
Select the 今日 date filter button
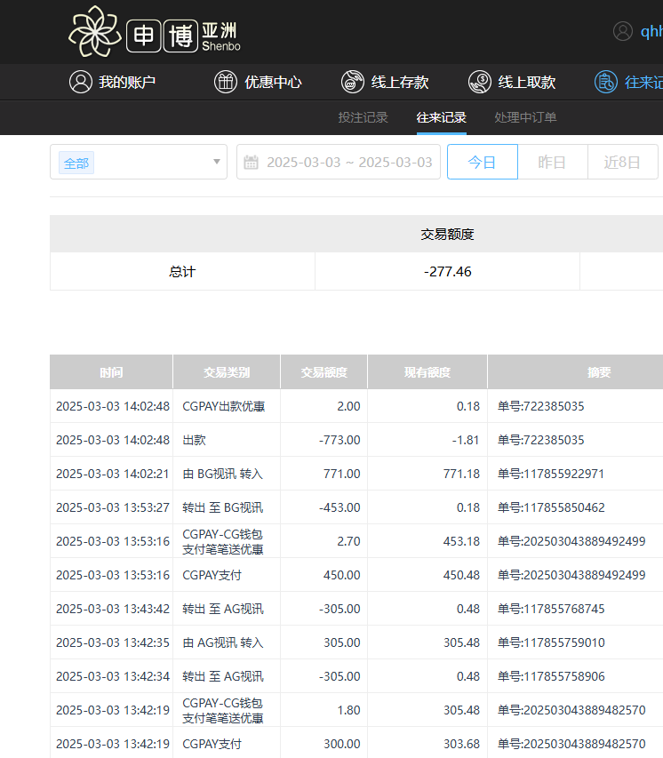[482, 163]
